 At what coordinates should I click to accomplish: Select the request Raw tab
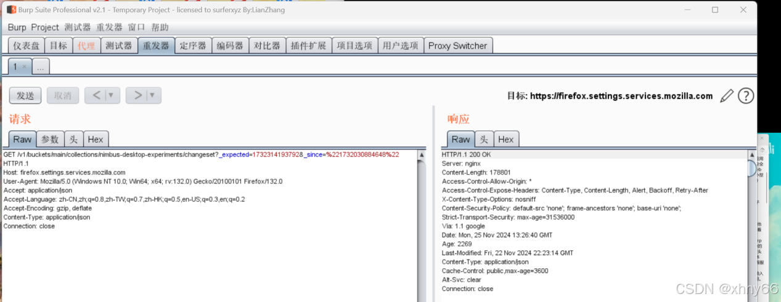22,139
